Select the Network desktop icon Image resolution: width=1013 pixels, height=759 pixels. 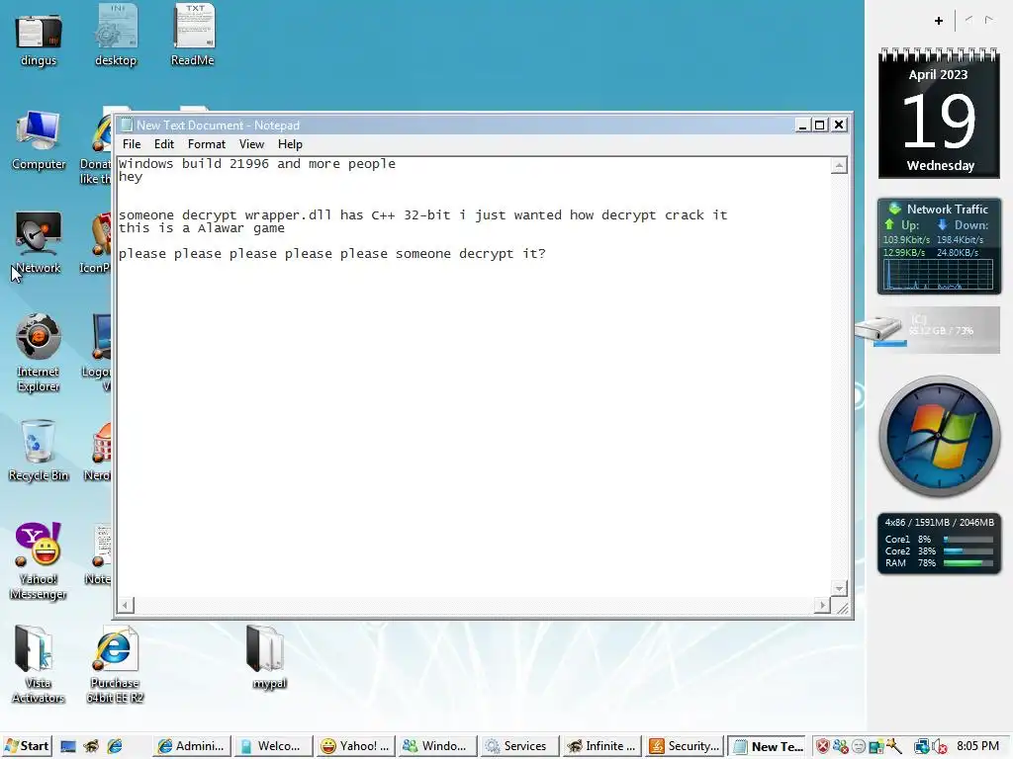(39, 243)
